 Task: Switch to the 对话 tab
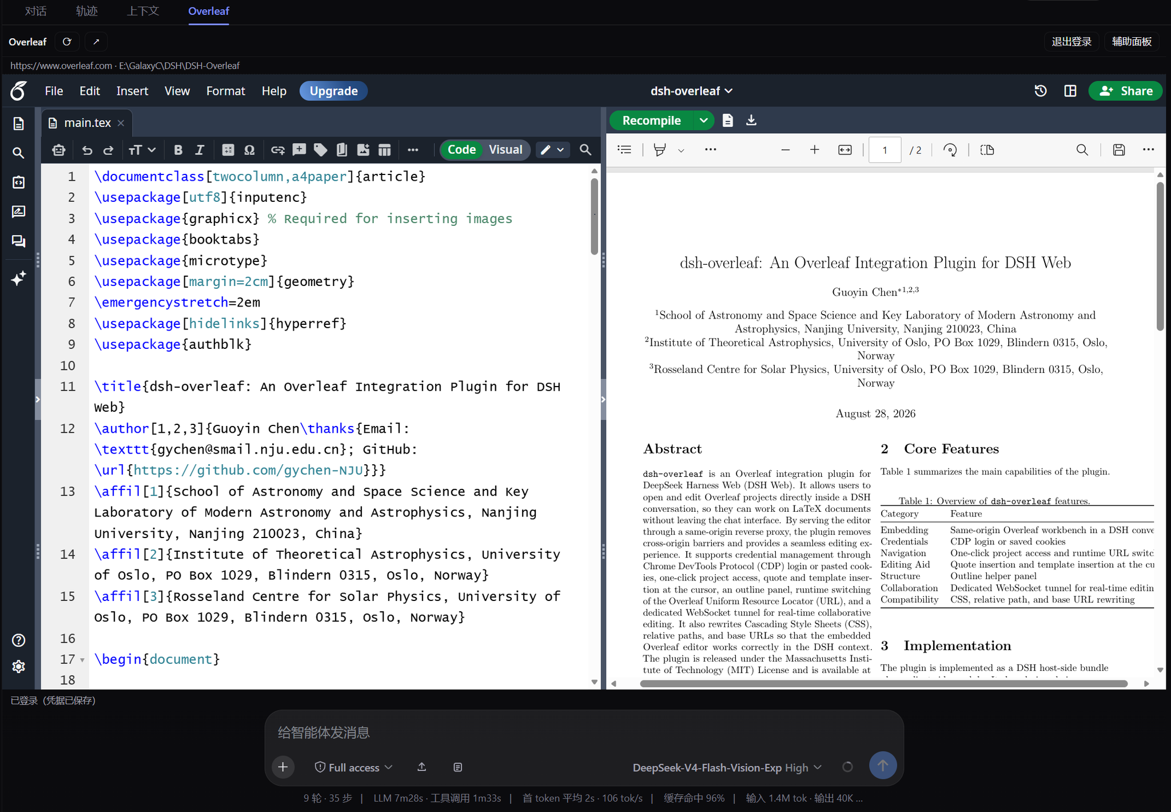pyautogui.click(x=35, y=11)
